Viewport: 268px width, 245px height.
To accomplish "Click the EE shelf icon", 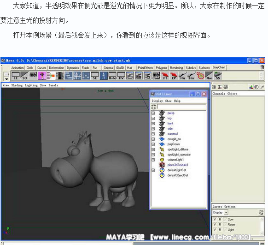I will 16,76.
